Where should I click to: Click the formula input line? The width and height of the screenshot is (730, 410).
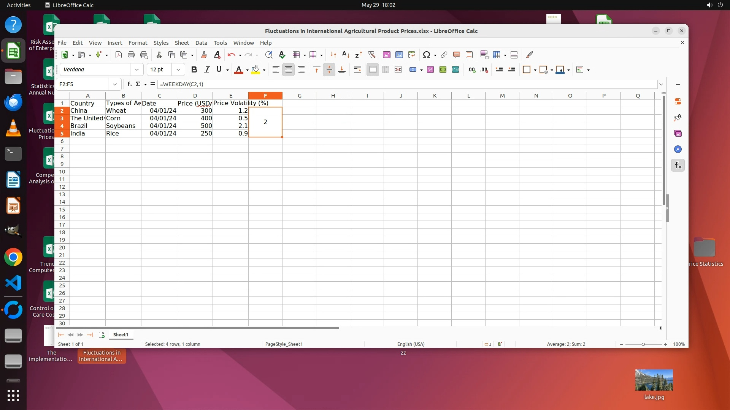click(407, 84)
